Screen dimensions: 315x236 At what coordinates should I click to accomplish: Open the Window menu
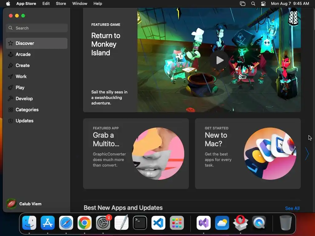click(x=80, y=4)
